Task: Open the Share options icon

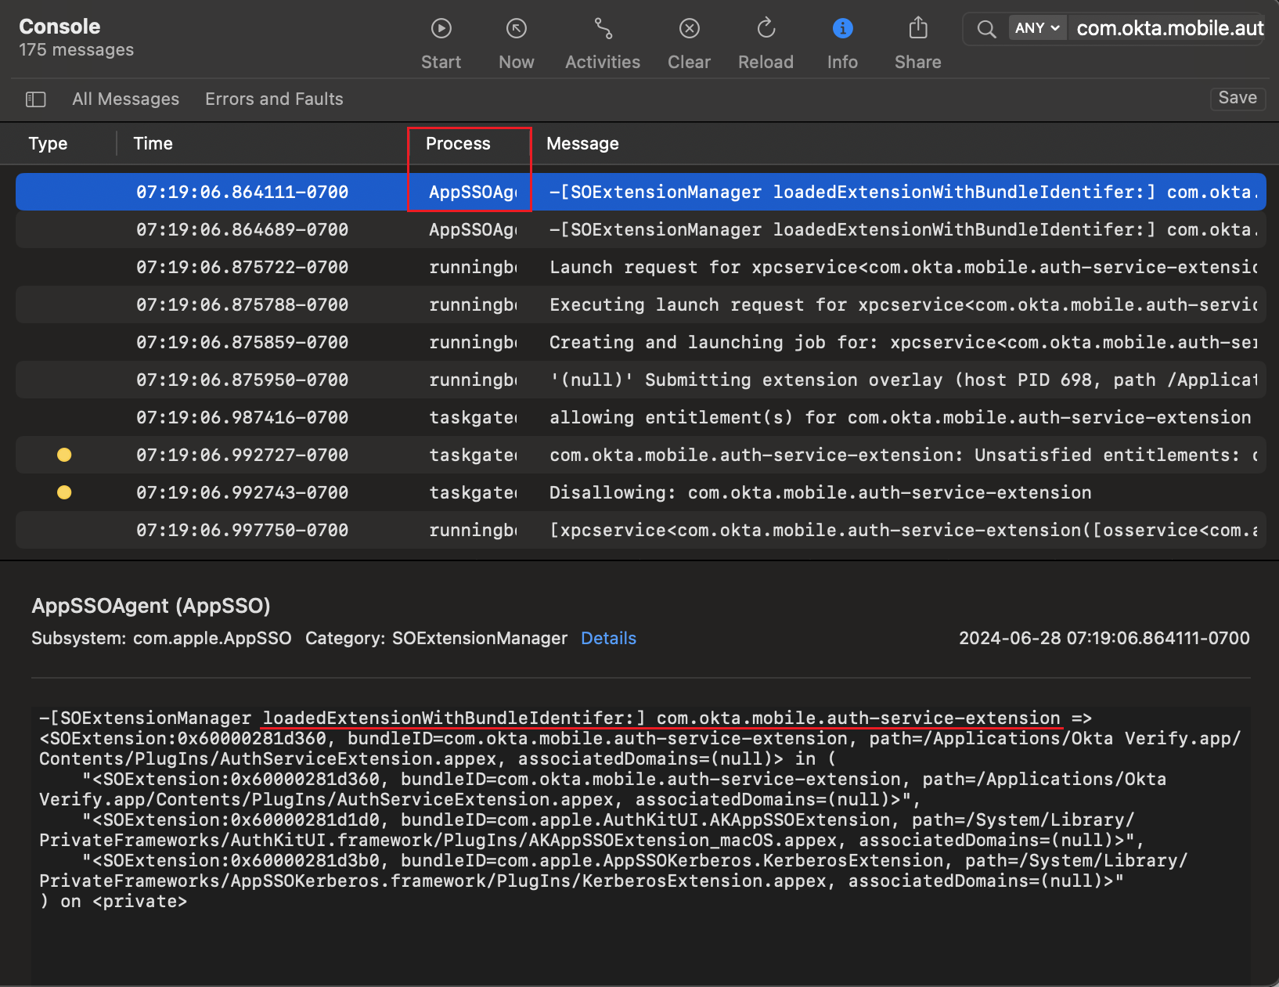Action: (917, 28)
